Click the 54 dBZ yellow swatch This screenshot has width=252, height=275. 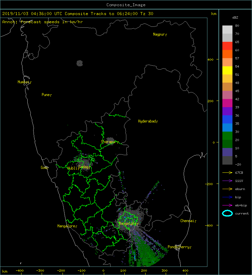pyautogui.click(x=227, y=70)
